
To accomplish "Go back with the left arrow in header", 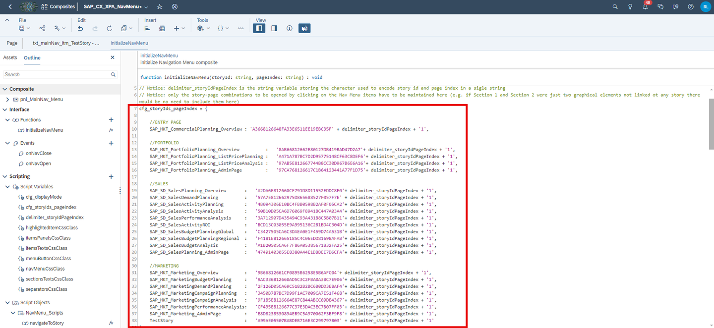I will click(10, 7).
